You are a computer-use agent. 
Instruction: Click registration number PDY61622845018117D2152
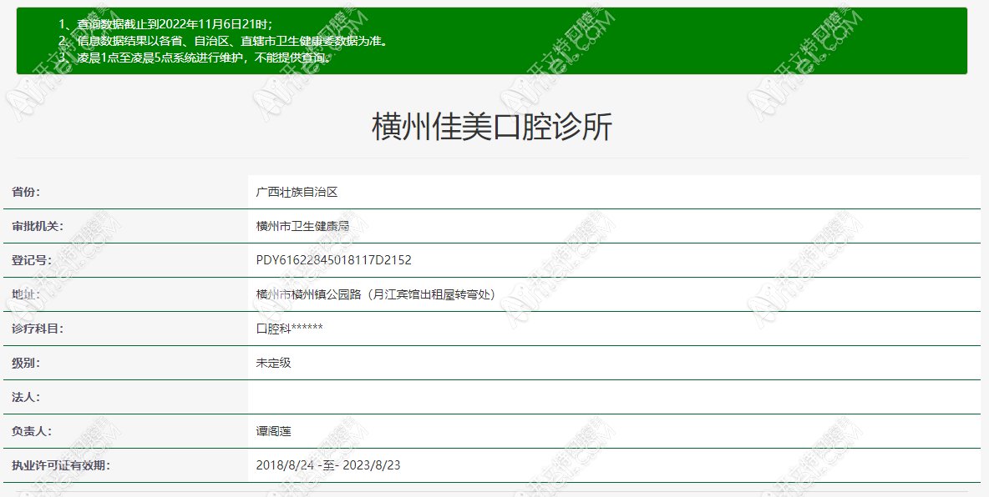pos(333,260)
